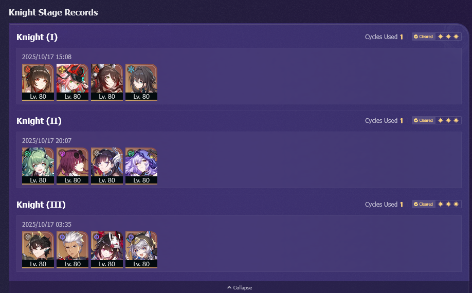This screenshot has width=472, height=293.
Task: Open third character portrait in Knight (I) team
Action: (107, 82)
